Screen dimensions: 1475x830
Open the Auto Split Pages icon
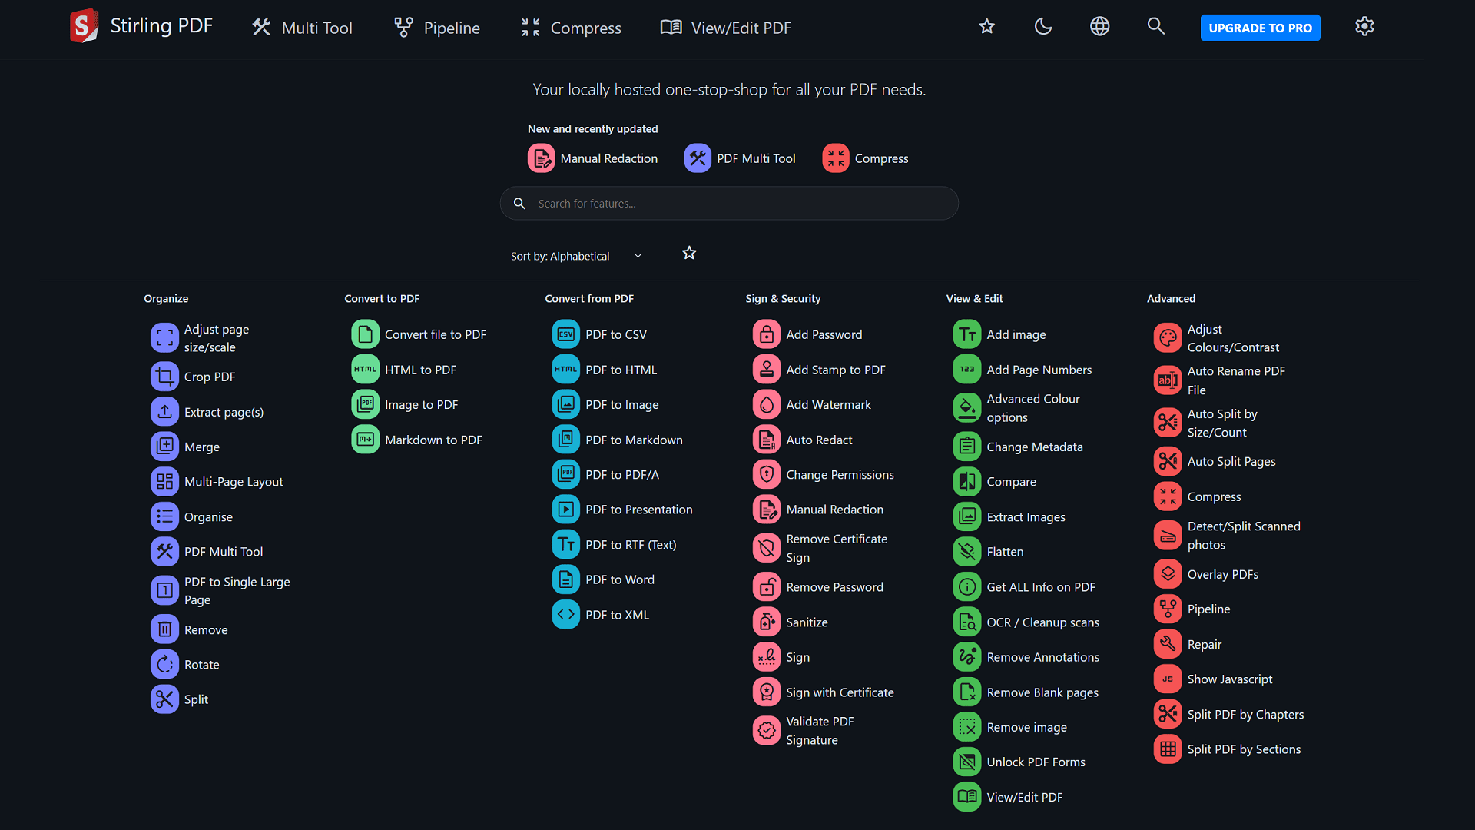click(x=1168, y=461)
